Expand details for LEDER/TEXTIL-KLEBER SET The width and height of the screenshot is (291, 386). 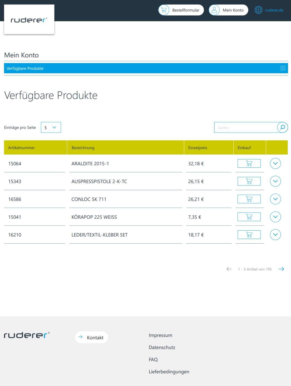275,235
